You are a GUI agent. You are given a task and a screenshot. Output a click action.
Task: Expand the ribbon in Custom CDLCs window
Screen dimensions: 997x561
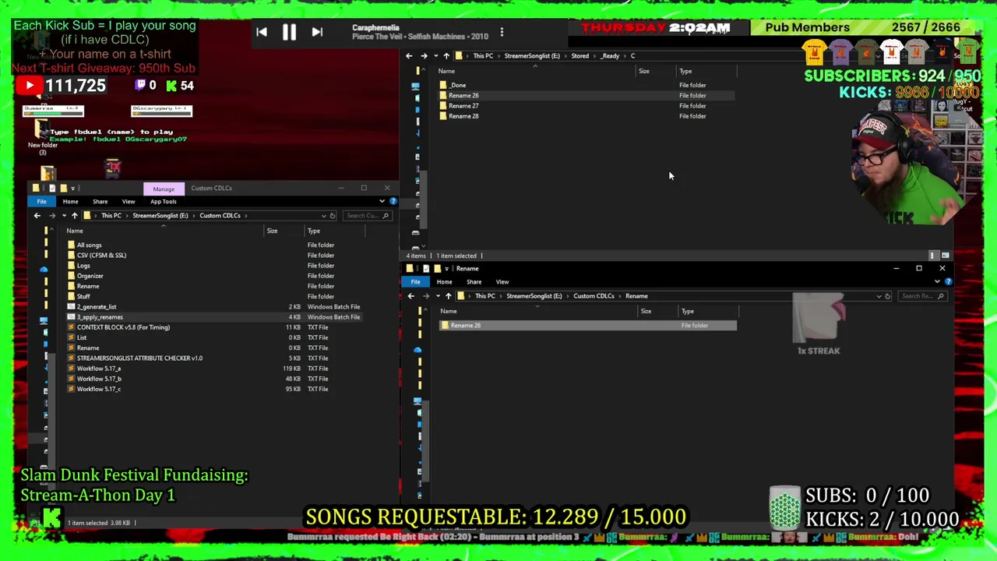pyautogui.click(x=382, y=201)
